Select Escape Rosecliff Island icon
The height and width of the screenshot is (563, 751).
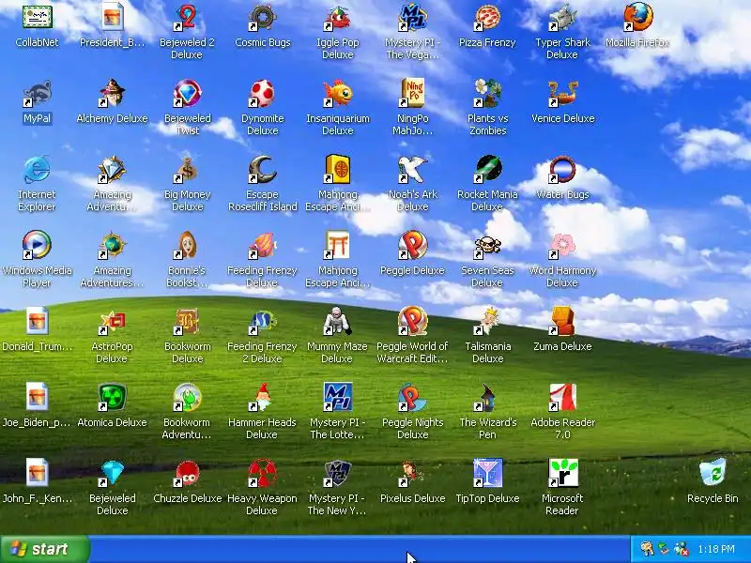click(262, 170)
